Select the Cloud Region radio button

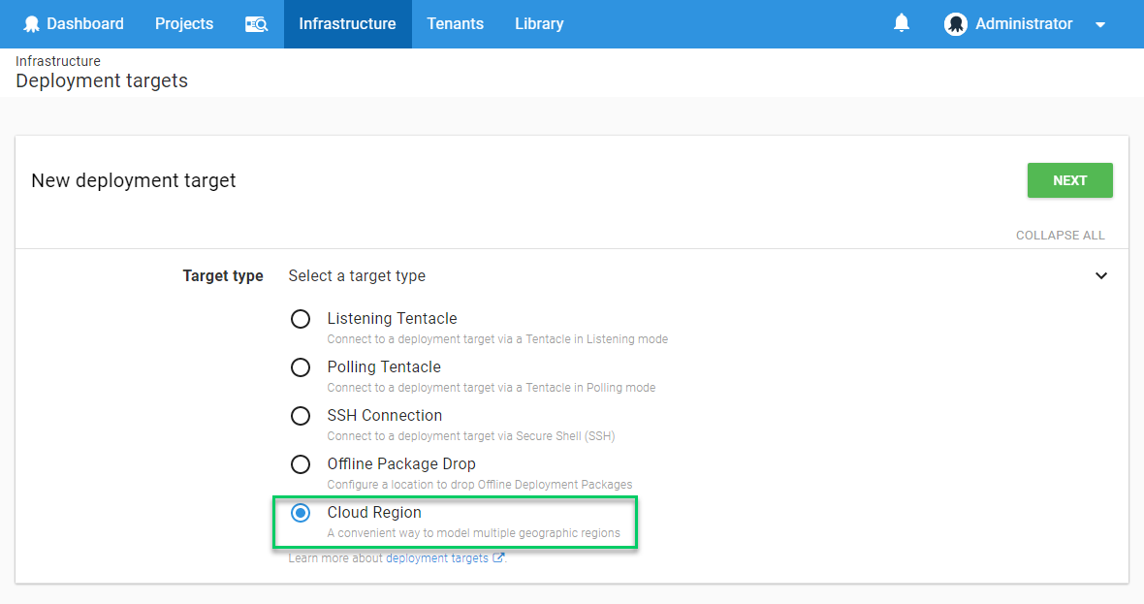[301, 513]
